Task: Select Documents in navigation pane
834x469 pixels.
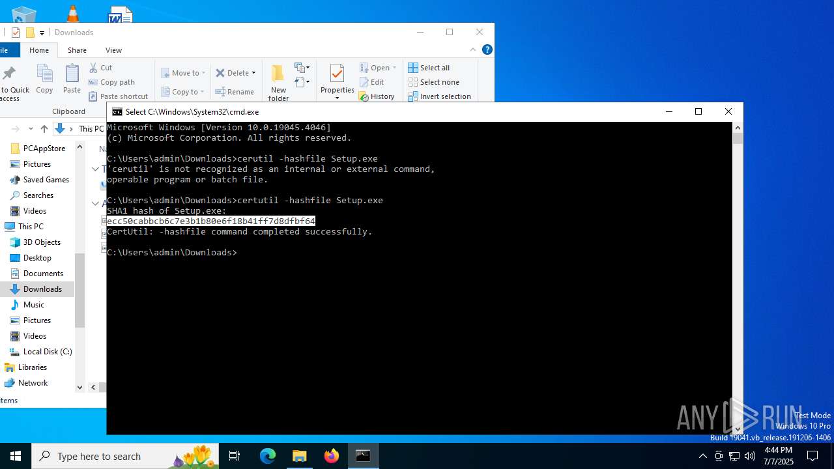Action: click(x=43, y=274)
